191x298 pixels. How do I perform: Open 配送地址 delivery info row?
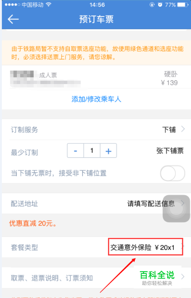96,203
